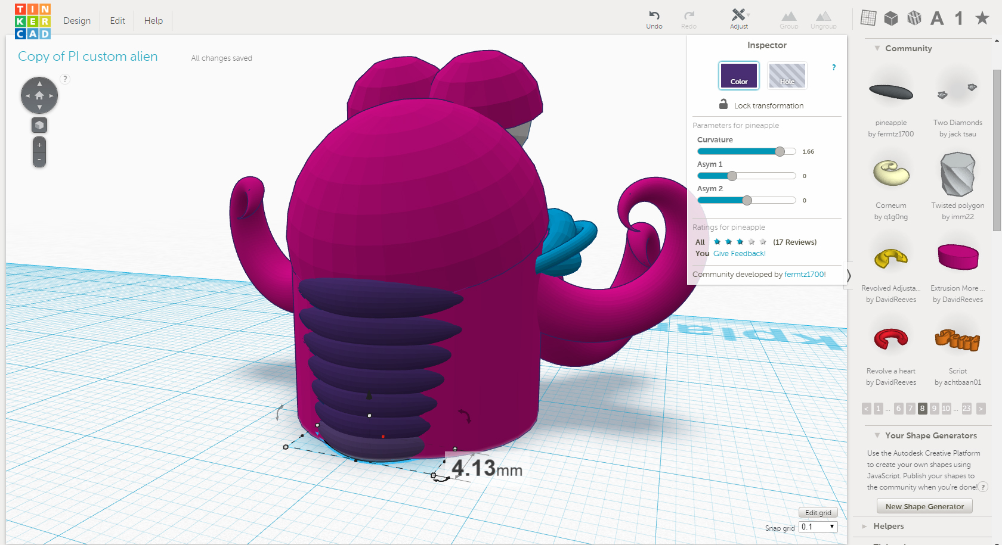Screen dimensions: 1002x545
Task: Click the project title Copy of PI custom alien
Action: click(x=88, y=57)
